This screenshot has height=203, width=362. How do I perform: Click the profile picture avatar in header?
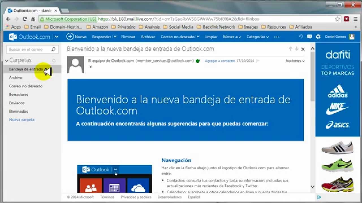coord(352,37)
